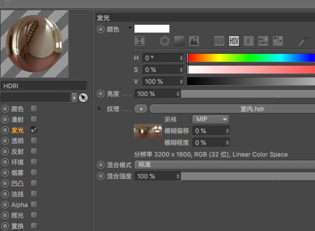This screenshot has width=315, height=231.
Task: Enable the 环境 channel checkbox
Action: click(x=34, y=162)
